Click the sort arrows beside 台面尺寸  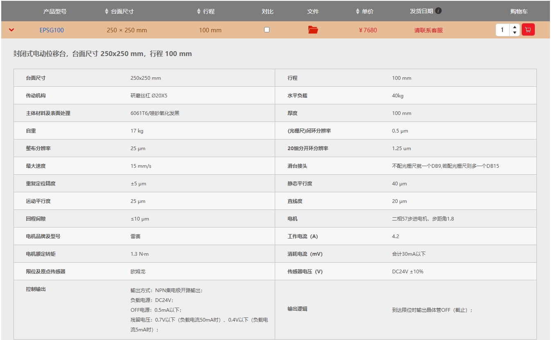pos(107,11)
